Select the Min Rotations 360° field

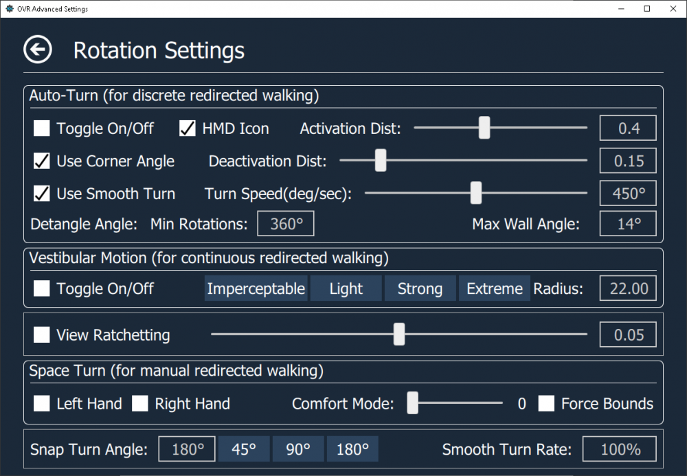coord(286,224)
